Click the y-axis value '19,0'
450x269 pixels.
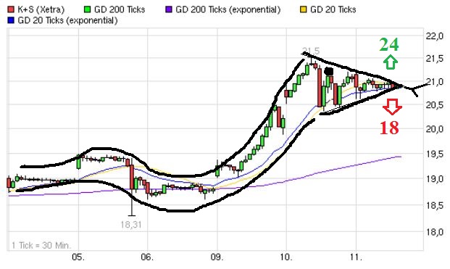(435, 179)
